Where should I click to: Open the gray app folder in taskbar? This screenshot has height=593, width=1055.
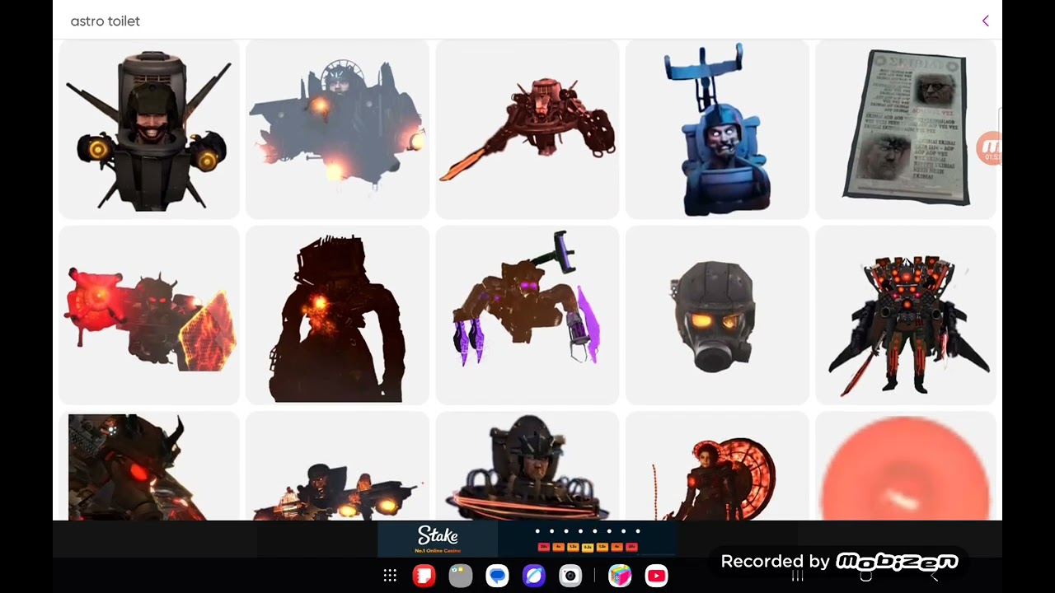pos(460,576)
